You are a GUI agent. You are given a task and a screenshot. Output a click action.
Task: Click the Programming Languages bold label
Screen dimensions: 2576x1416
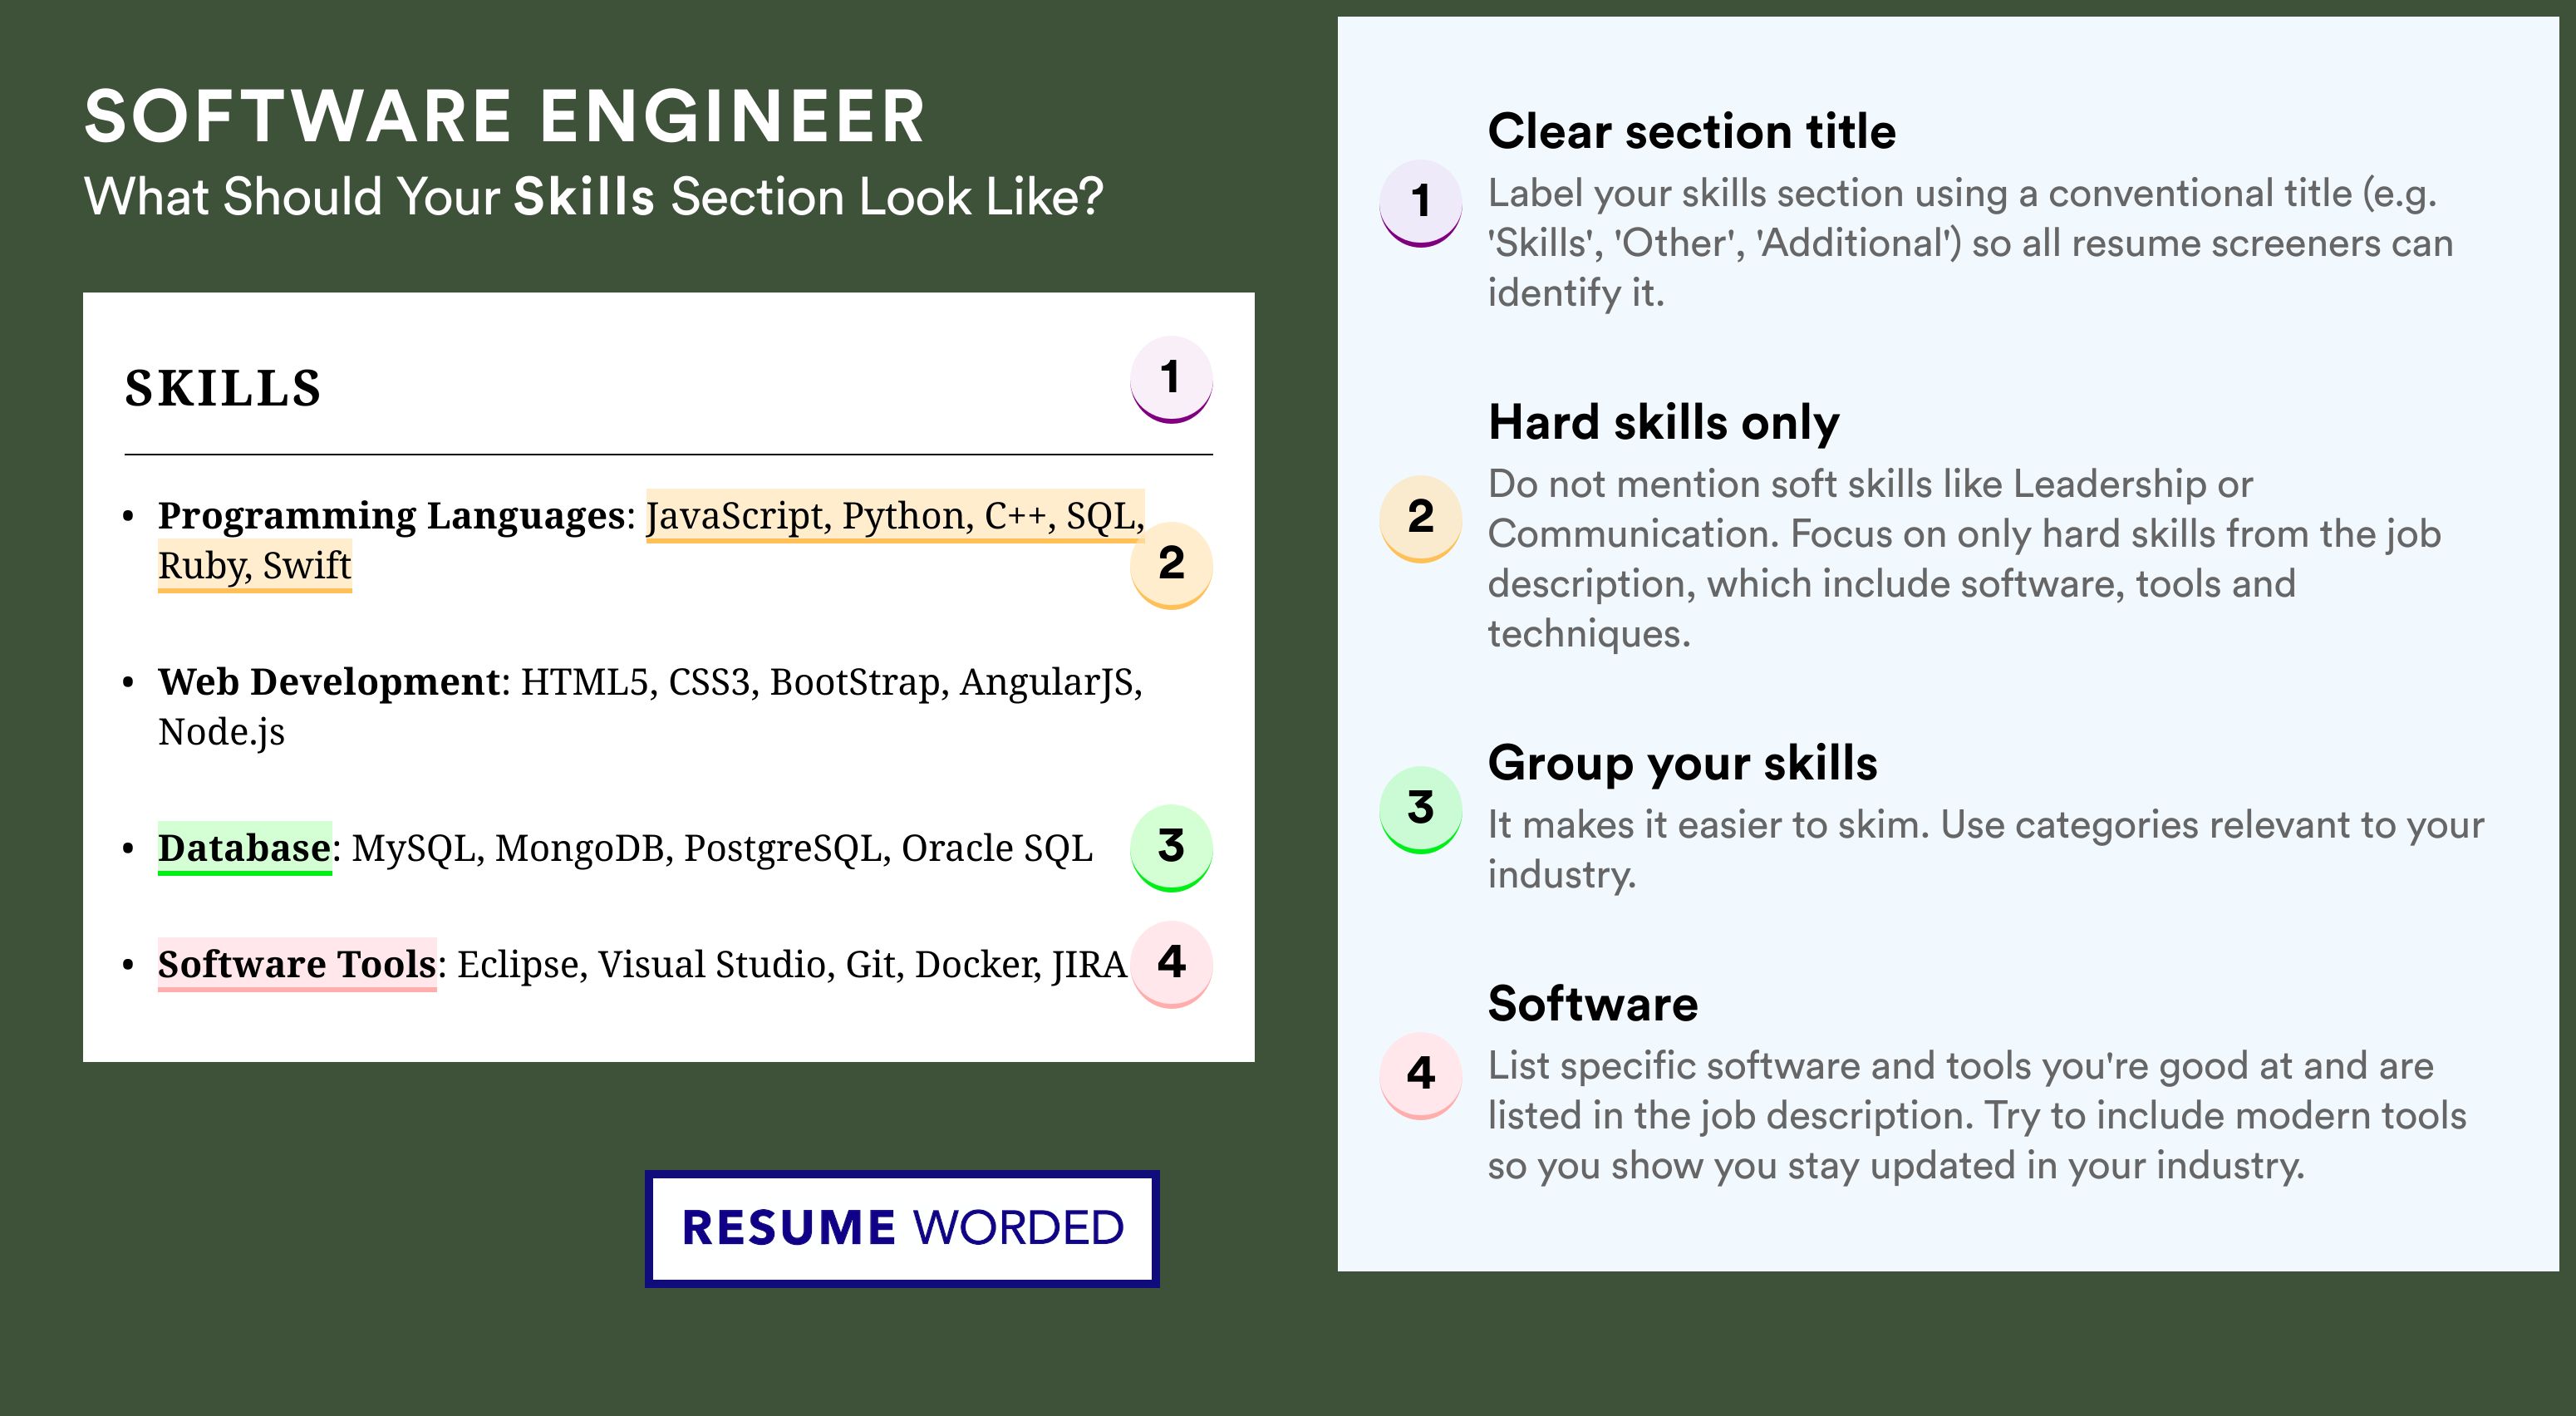pyautogui.click(x=391, y=516)
